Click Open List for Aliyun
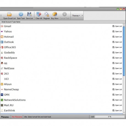Screen dimensions: 126x126 [117, 84]
